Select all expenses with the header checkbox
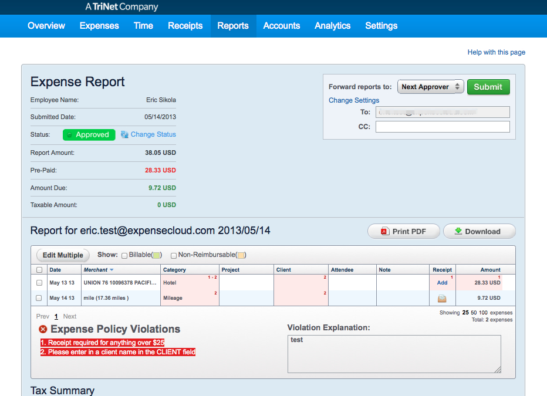Screen dimensions: 547x396 point(39,269)
